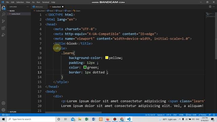Click Split Editor Right icon
The height and width of the screenshot is (122, 217).
[x=210, y=7]
